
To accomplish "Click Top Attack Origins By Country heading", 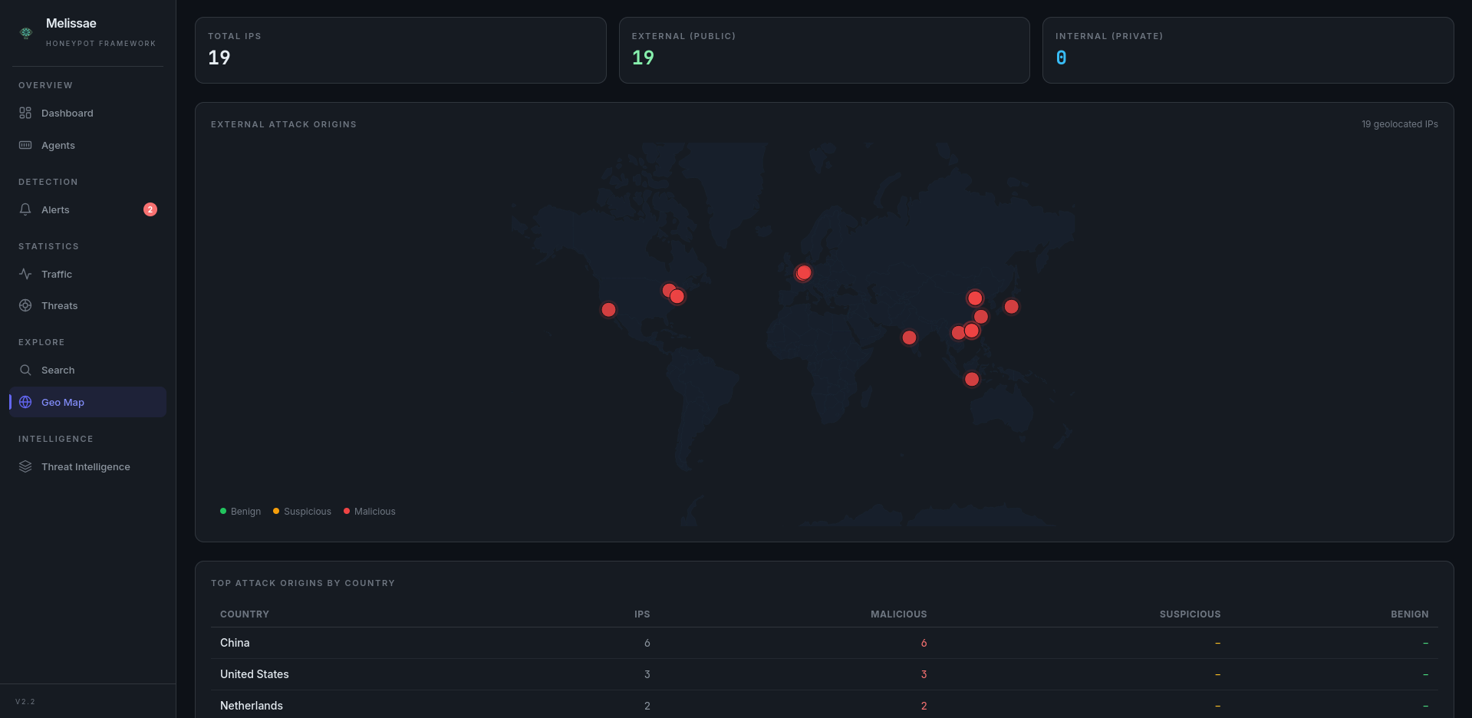I will (303, 583).
